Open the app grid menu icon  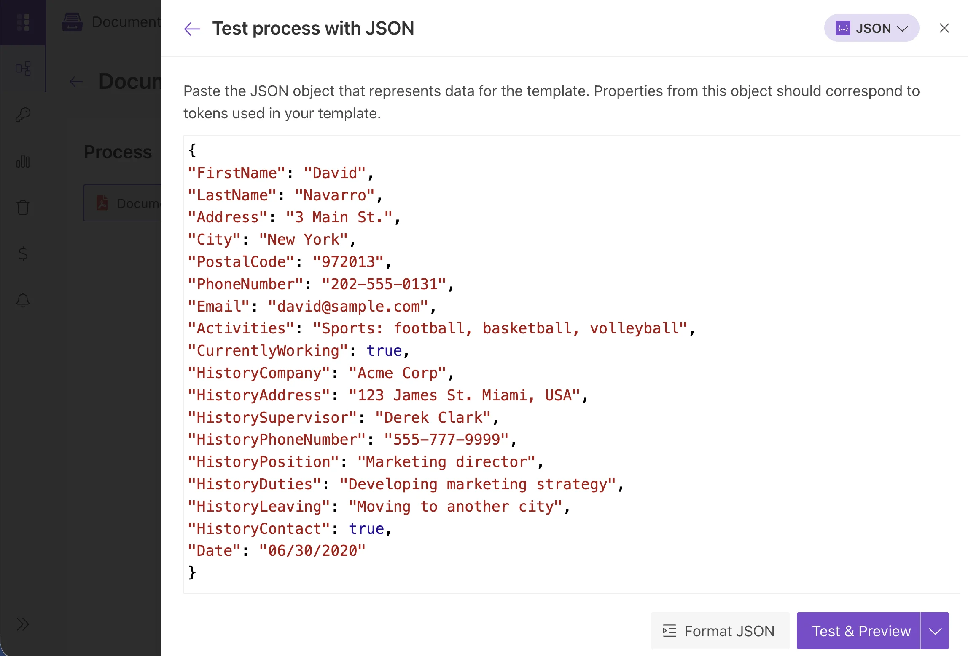pos(23,22)
